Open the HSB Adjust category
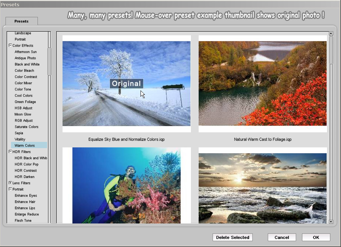 click(24, 108)
